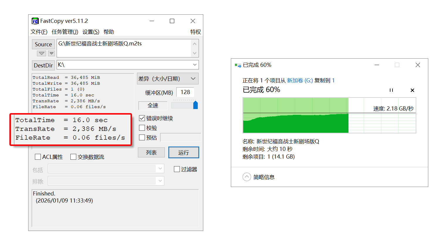
Task: Click the DestDir button
Action: tap(43, 65)
